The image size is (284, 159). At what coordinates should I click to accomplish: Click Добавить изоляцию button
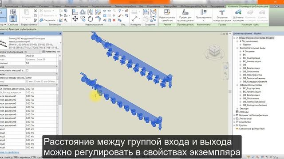point(238,16)
